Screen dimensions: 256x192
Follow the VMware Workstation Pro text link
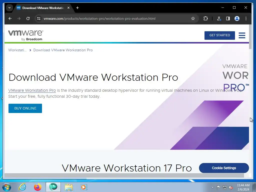click(32, 90)
